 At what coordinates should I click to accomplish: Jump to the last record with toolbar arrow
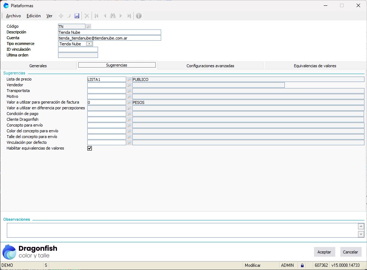(129, 16)
